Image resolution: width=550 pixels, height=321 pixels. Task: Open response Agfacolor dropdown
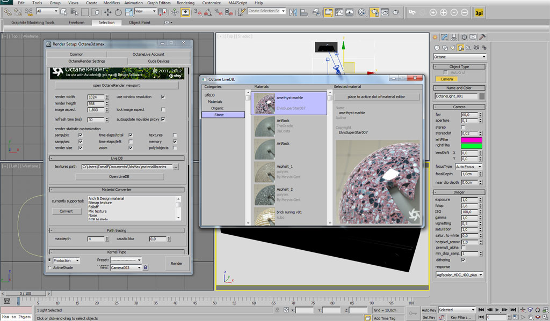coord(460,275)
